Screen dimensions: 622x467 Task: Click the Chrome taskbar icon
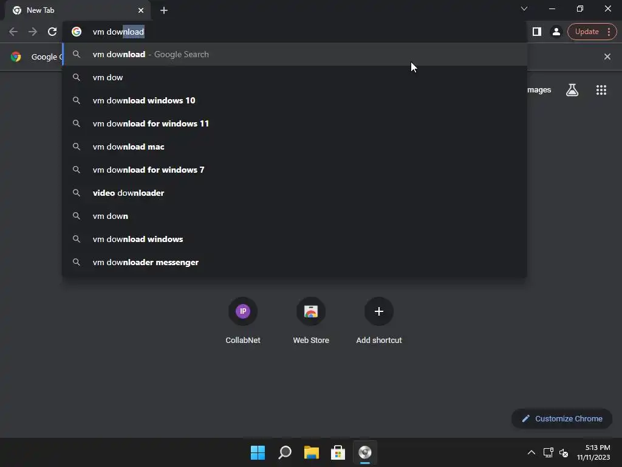tap(365, 452)
